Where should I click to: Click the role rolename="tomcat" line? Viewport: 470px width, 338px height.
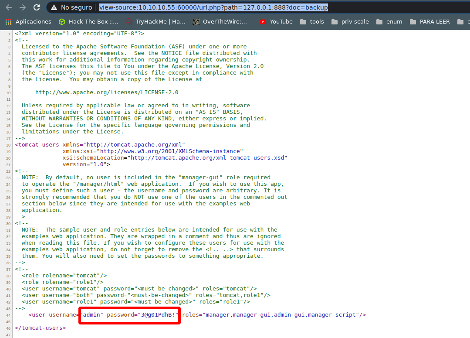point(64,276)
